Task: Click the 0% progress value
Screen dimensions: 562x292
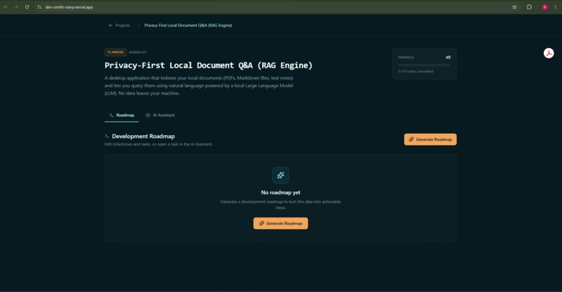Action: pyautogui.click(x=448, y=57)
